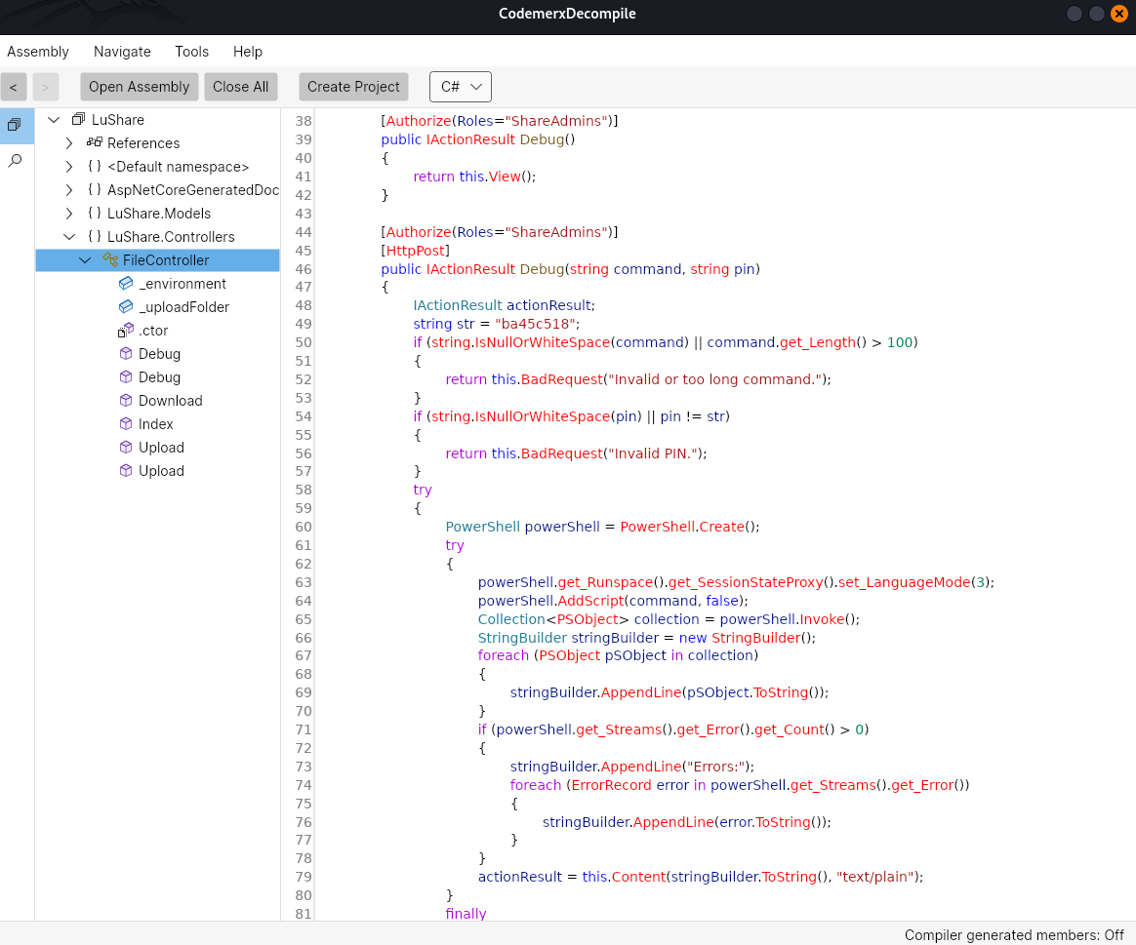Click the LuShare.Controllers namespace braces icon

click(95, 237)
